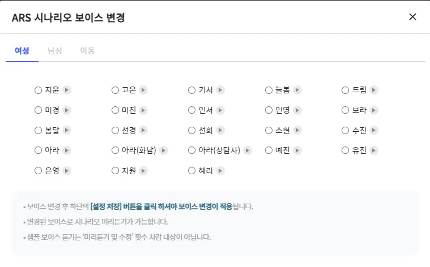The image size is (430, 267).
Task: Close the ARS voice change dialog
Action: [412, 17]
